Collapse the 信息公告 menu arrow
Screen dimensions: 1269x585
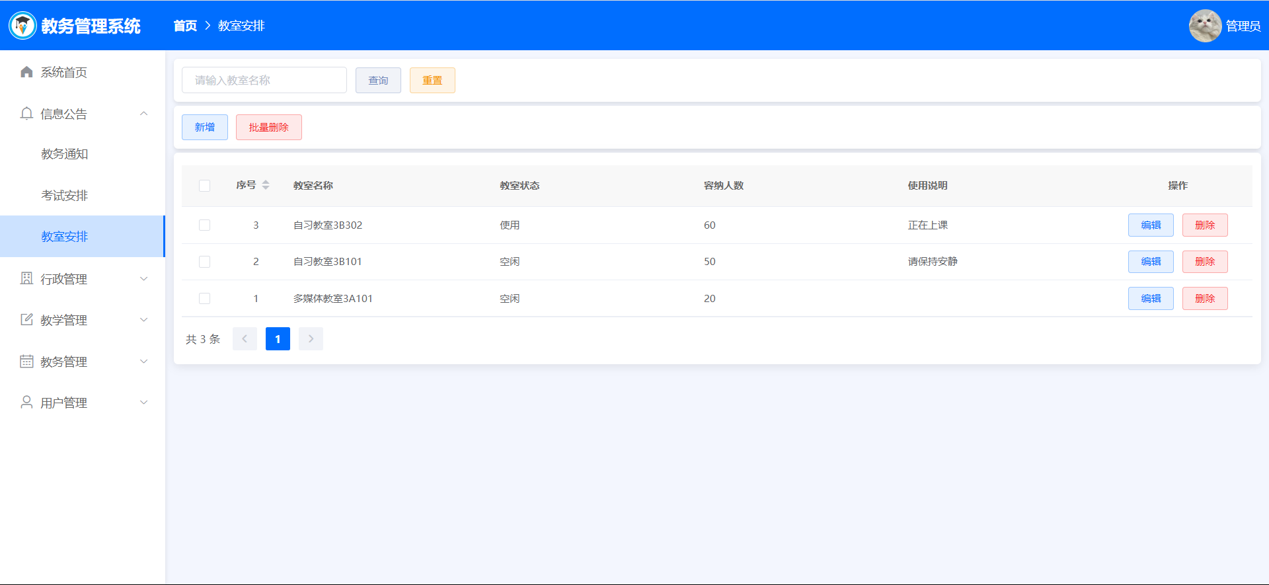pyautogui.click(x=143, y=114)
